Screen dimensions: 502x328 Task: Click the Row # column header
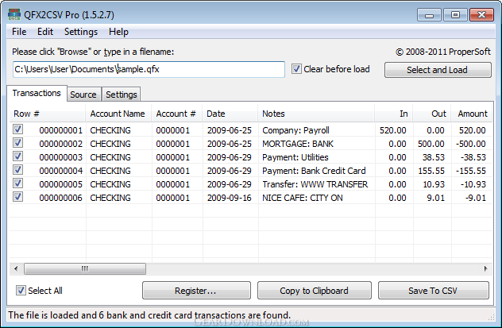(x=48, y=114)
